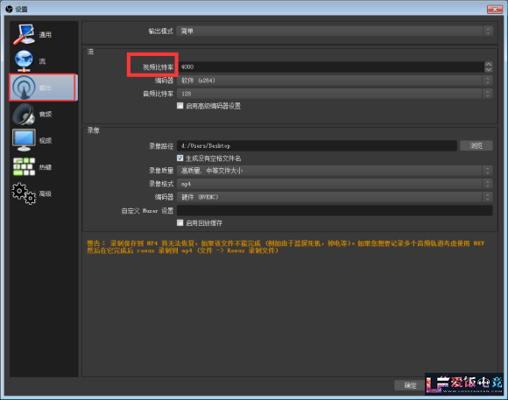Image resolution: width=508 pixels, height=400 pixels.
Task: Expand the output mode dropdown
Action: coord(335,32)
